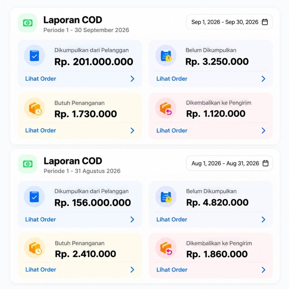289x289 pixels.
Task: Open the Aug 1, 2026 - Aug 31, 2026 date picker
Action: pos(229,163)
